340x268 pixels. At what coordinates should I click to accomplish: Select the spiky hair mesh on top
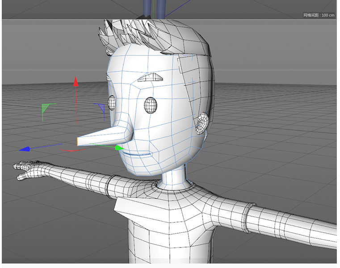(147, 36)
